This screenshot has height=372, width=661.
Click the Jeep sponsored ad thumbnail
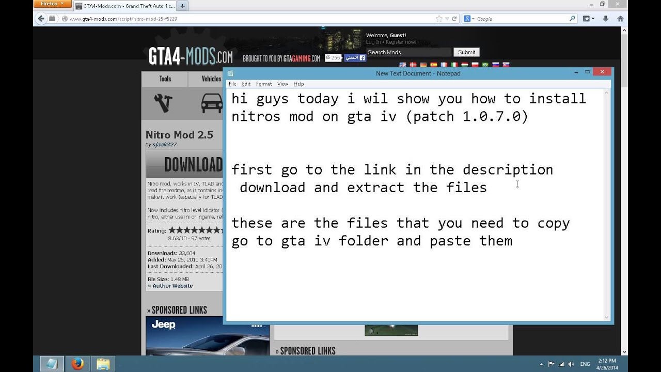[208, 336]
